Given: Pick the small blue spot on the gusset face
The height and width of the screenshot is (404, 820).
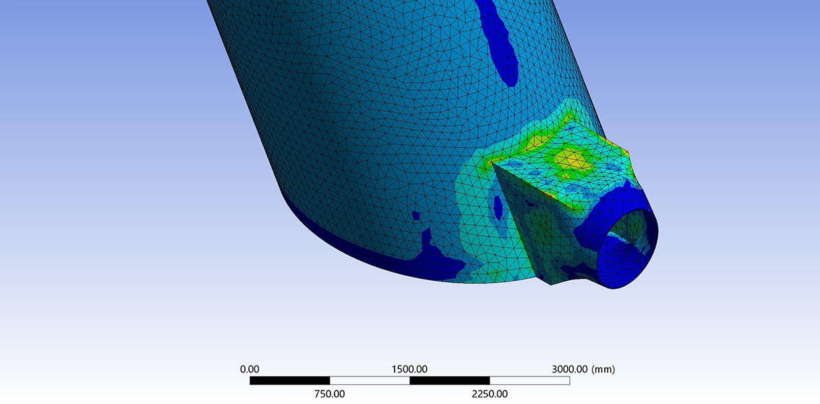Looking at the screenshot, I should (x=498, y=207).
